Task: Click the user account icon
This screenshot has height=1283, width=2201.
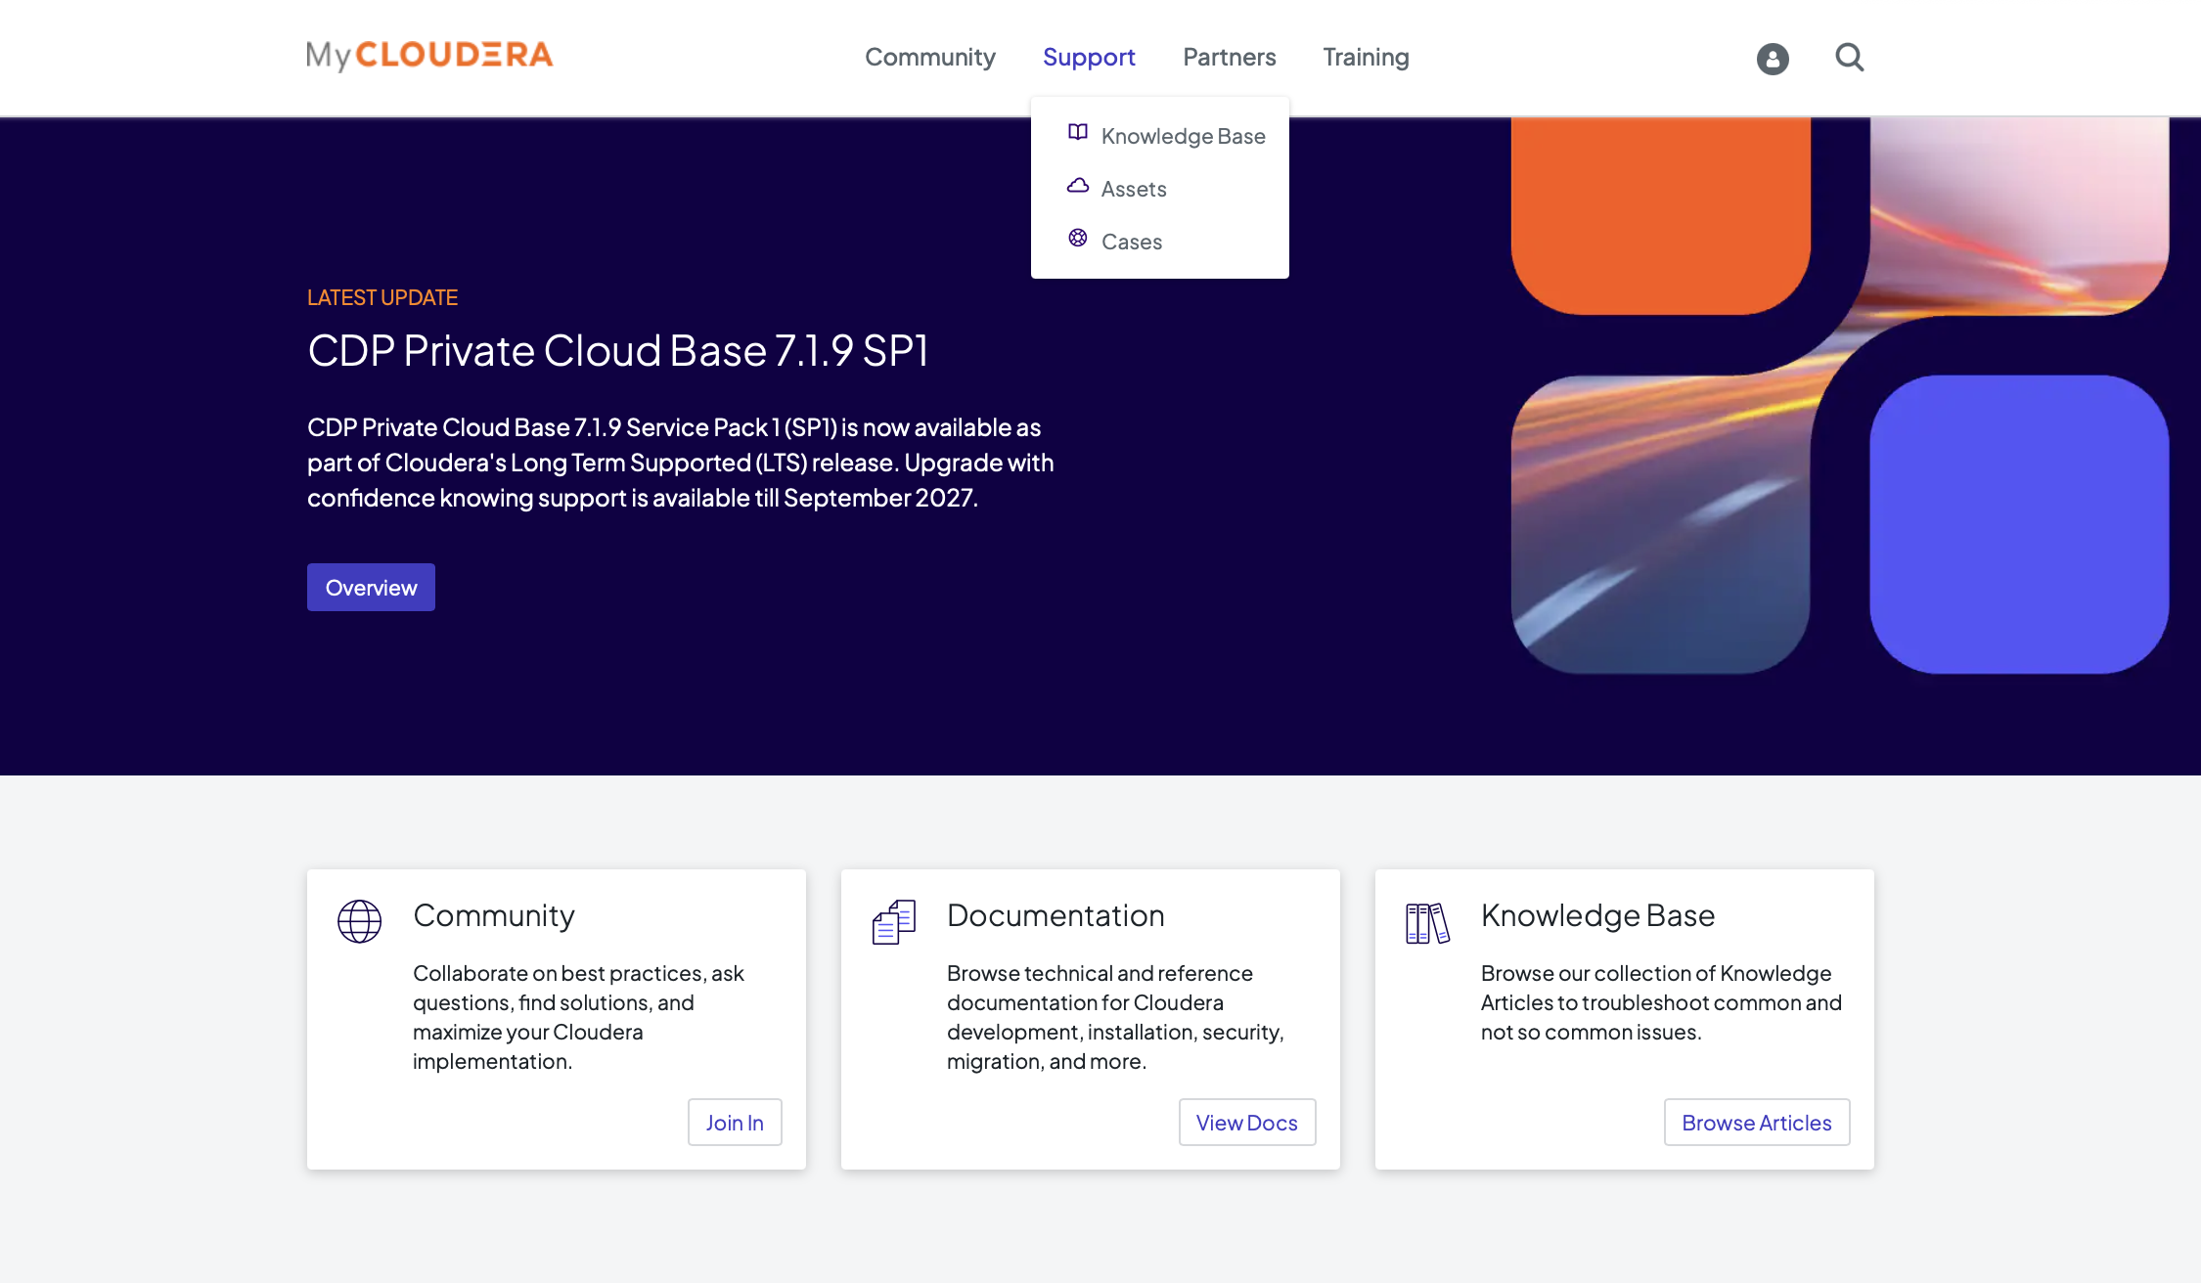Action: [1771, 59]
